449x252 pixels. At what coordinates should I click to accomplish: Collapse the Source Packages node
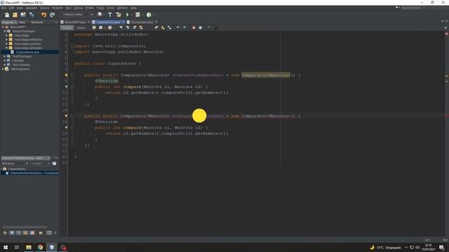pos(5,31)
